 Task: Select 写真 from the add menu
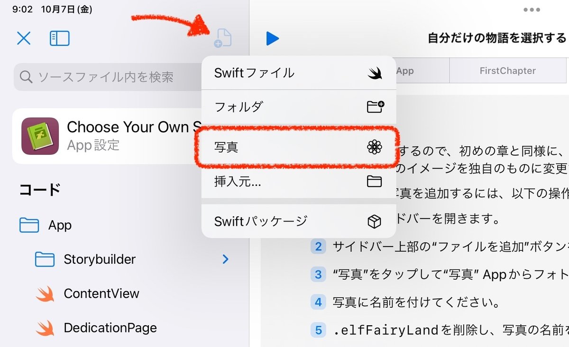(299, 147)
